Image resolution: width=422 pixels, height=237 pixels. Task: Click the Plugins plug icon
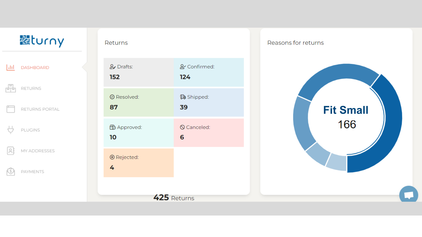tap(11, 130)
